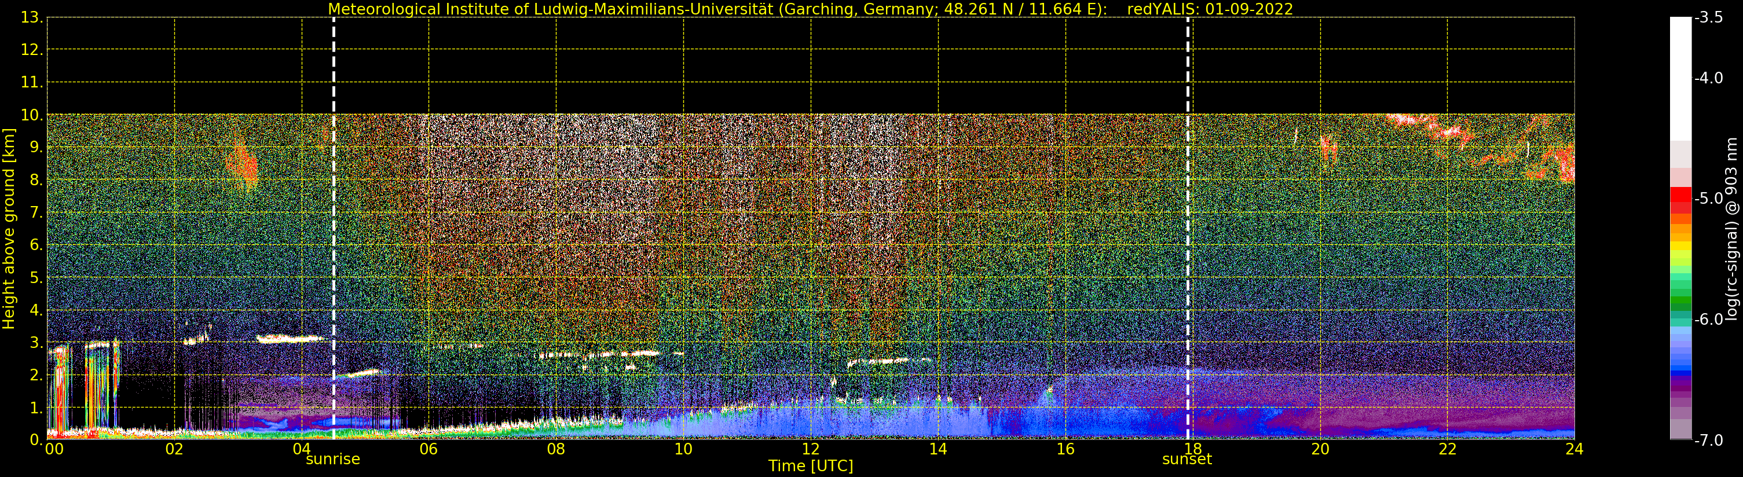Click the '1.' tick on the height axis
Image resolution: width=1743 pixels, height=477 pixels.
(x=36, y=408)
